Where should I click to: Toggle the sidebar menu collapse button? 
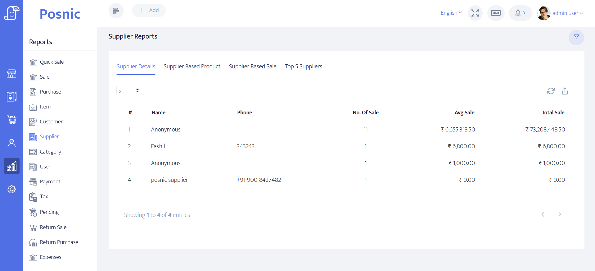coord(116,11)
